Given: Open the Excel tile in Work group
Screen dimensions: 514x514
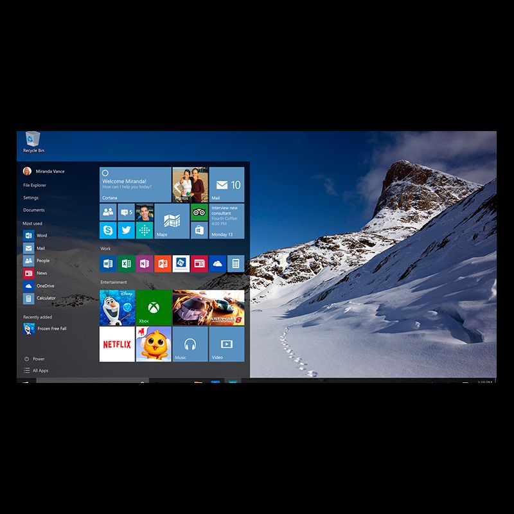Looking at the screenshot, I should pyautogui.click(x=126, y=263).
